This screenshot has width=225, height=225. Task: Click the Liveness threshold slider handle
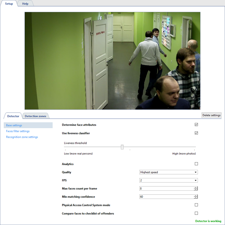click(122, 147)
